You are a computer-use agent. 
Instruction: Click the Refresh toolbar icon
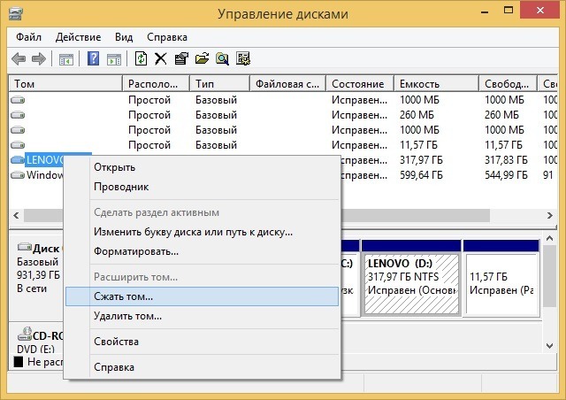[141, 59]
